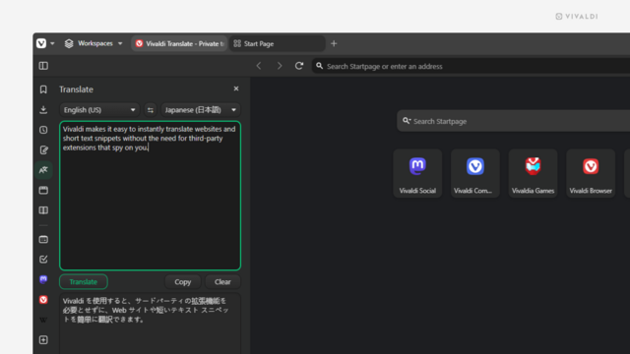Open the Notes panel
Viewport: 630px width, 354px height.
click(43, 150)
